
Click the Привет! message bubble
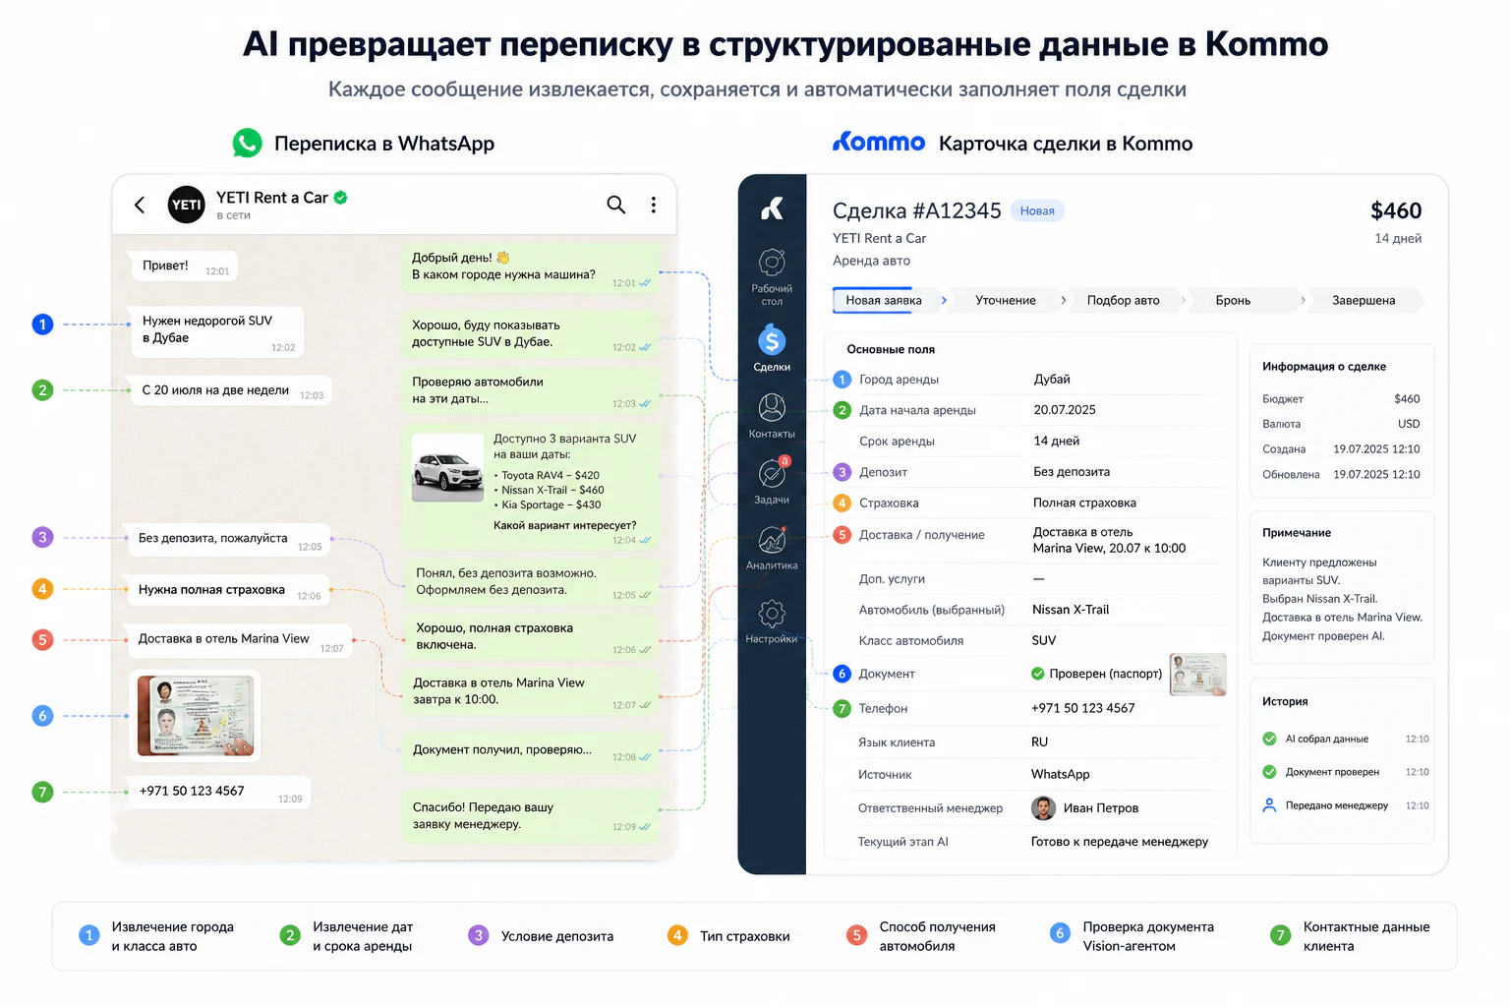(x=182, y=267)
